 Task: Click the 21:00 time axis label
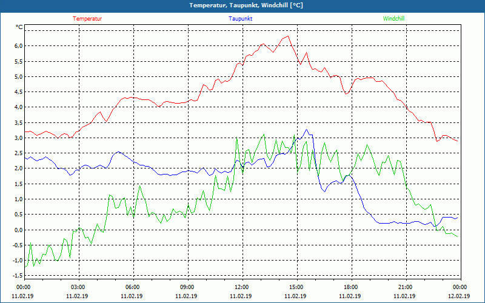pyautogui.click(x=404, y=287)
